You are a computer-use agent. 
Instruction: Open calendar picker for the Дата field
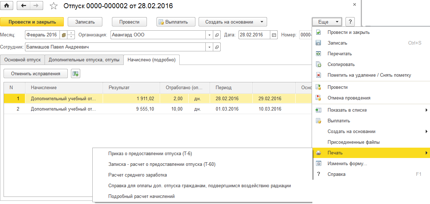274,35
